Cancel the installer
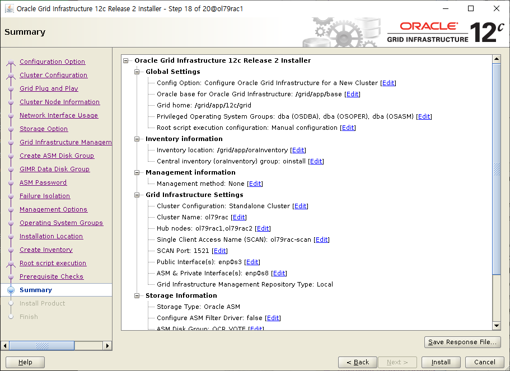Screen dimensions: 510x371 click(x=484, y=362)
